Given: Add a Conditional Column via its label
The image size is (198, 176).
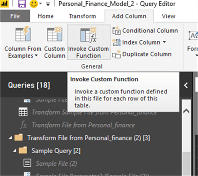Looking at the screenshot, I should (150, 30).
